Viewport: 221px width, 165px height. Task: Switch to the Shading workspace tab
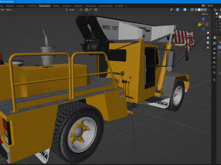(56, 6)
